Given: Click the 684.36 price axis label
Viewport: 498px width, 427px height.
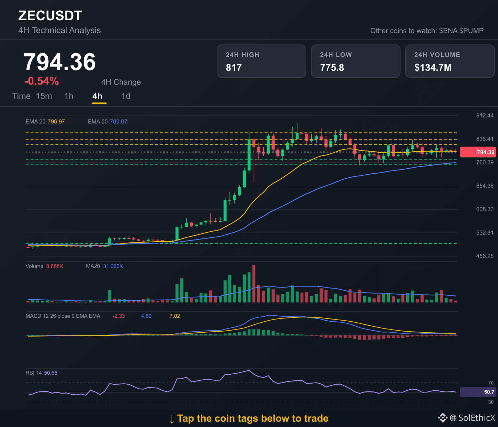Looking at the screenshot, I should coord(485,186).
